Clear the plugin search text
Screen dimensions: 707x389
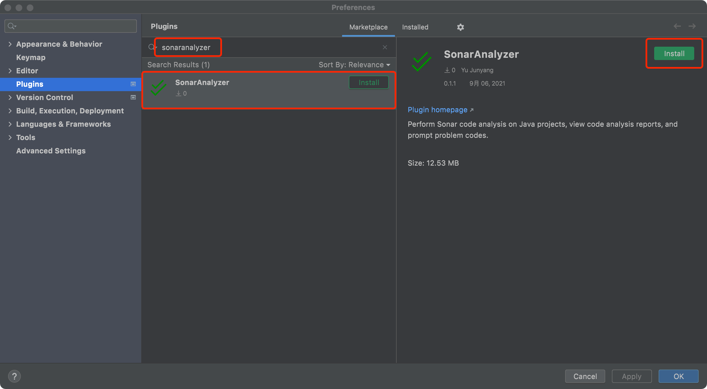click(385, 47)
